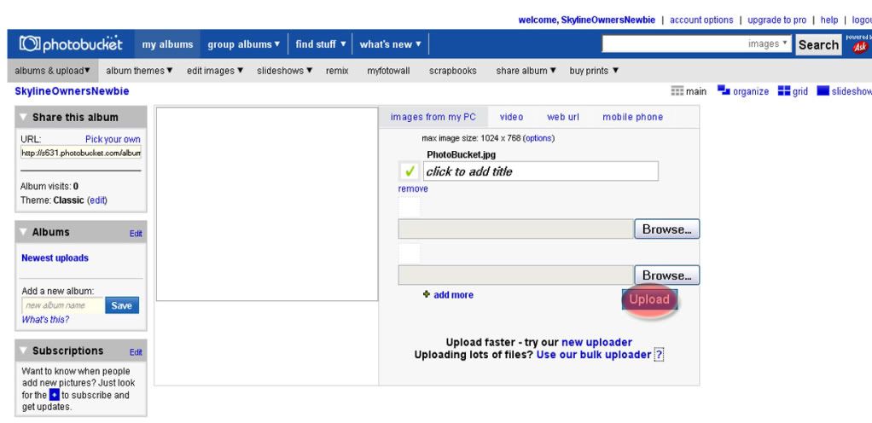The image size is (872, 423).
Task: Click the account options link
Action: [701, 20]
